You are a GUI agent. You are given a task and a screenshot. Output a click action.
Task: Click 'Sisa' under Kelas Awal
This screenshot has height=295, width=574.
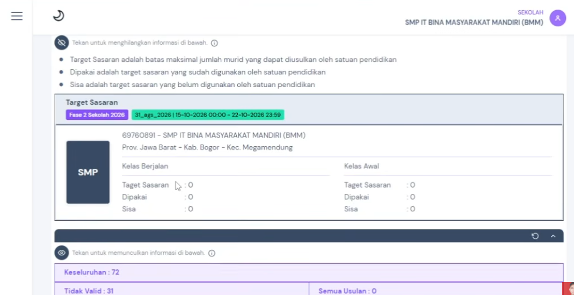351,209
